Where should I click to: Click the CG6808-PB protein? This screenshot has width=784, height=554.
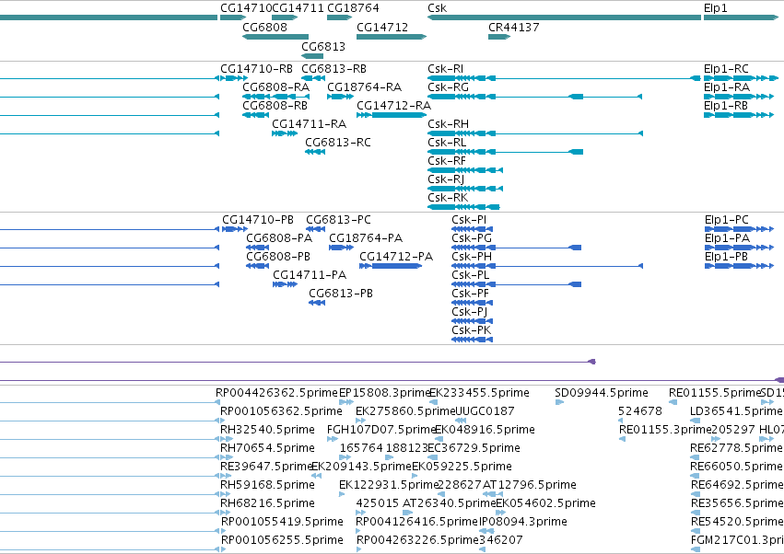(x=258, y=266)
